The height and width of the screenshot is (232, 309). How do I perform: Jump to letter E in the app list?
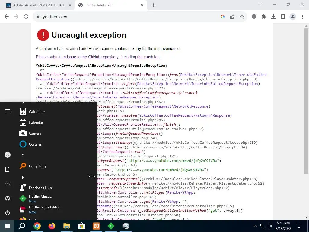pos(23,156)
